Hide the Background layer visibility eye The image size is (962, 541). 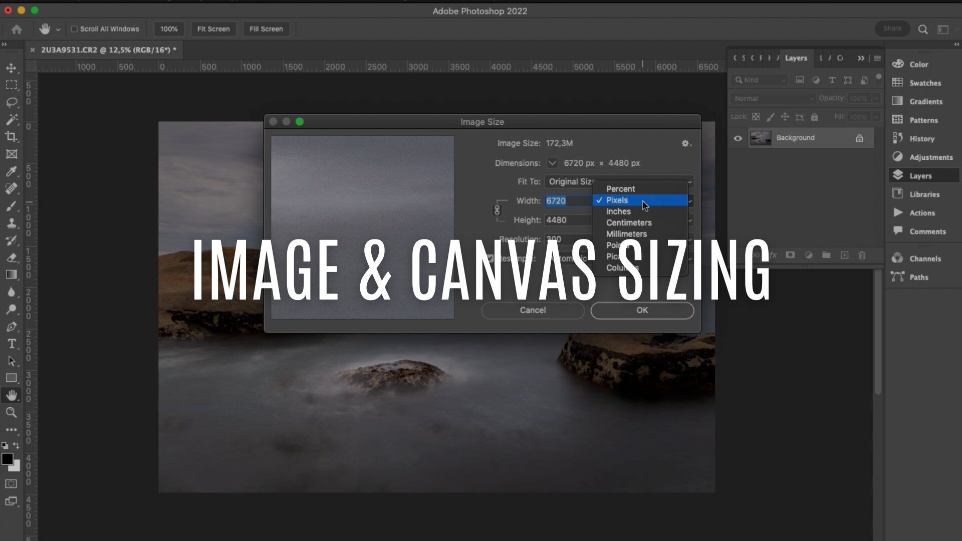pos(738,138)
